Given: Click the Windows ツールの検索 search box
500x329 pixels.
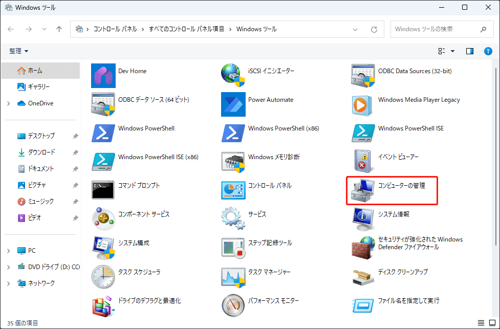Looking at the screenshot, I should pyautogui.click(x=441, y=29).
